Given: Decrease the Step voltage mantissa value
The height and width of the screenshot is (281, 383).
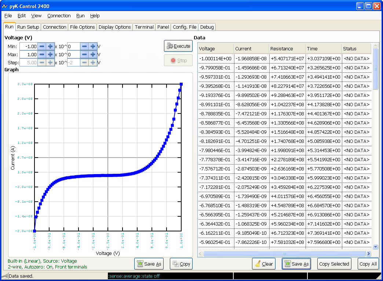Looking at the screenshot, I should (x=42, y=62).
